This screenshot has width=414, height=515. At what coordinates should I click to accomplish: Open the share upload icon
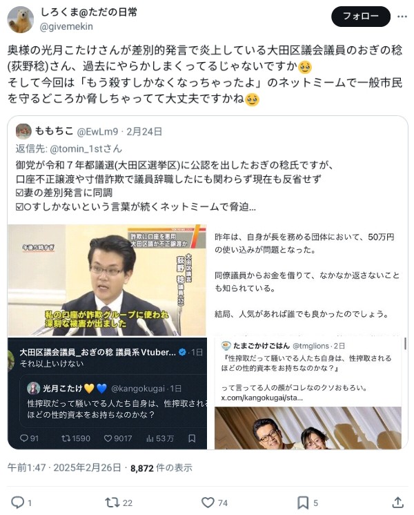397,502
